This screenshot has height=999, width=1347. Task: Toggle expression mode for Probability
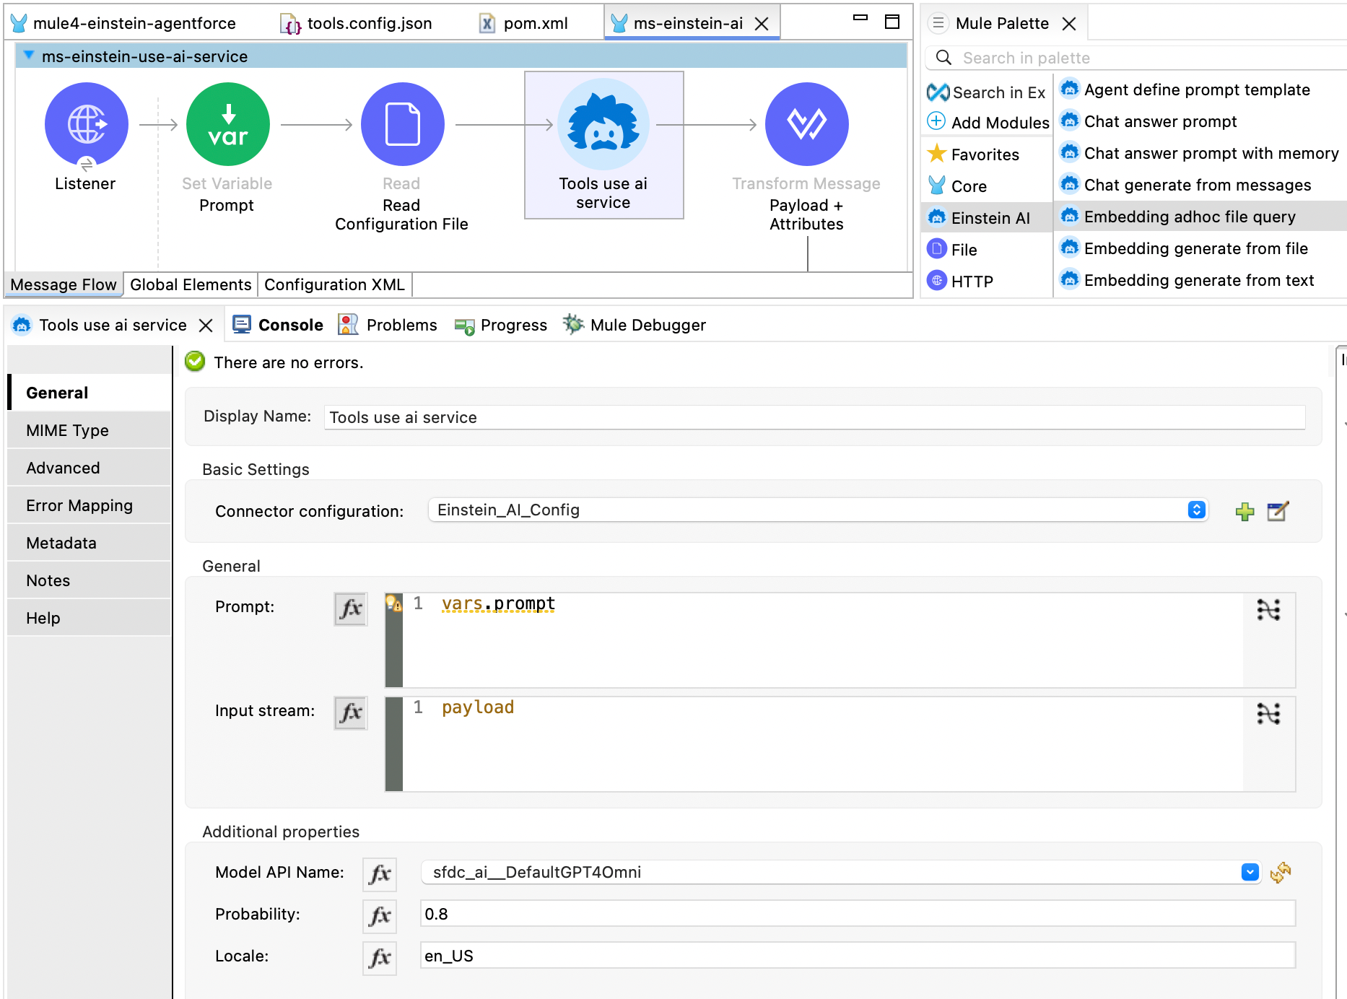pos(380,916)
